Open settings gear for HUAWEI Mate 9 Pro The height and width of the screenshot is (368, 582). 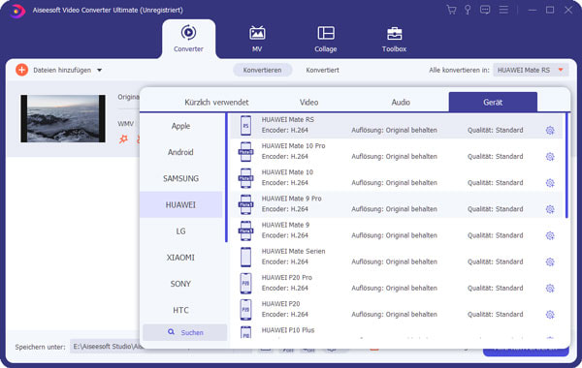(550, 209)
